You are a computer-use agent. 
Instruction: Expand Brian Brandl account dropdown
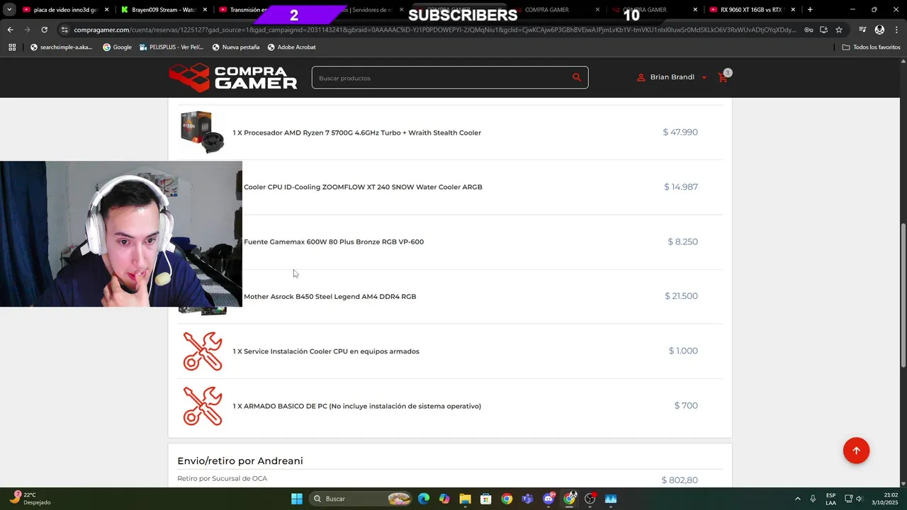(x=704, y=78)
